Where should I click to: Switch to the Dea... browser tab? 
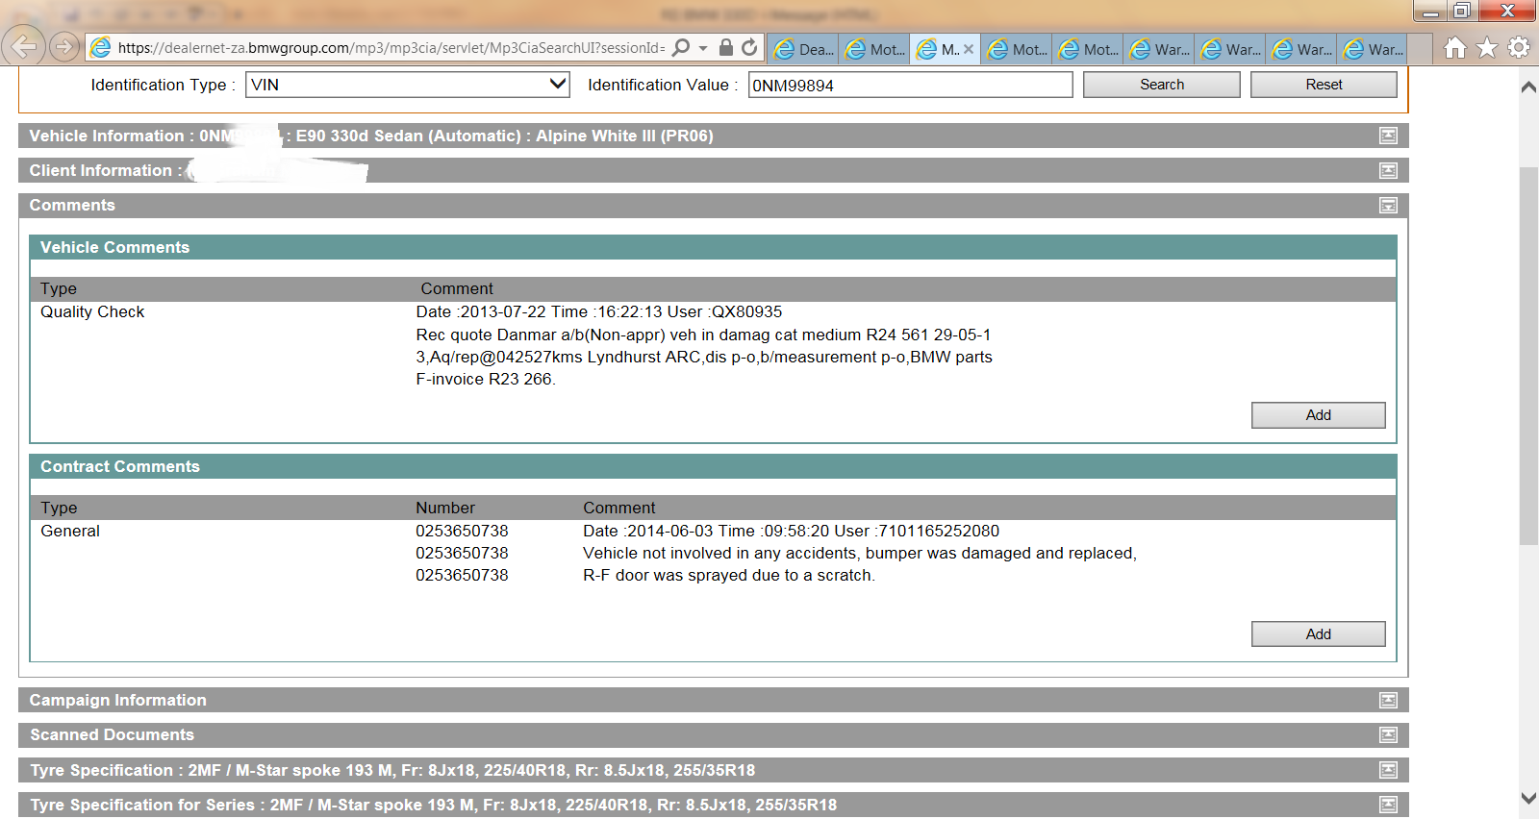click(x=804, y=49)
